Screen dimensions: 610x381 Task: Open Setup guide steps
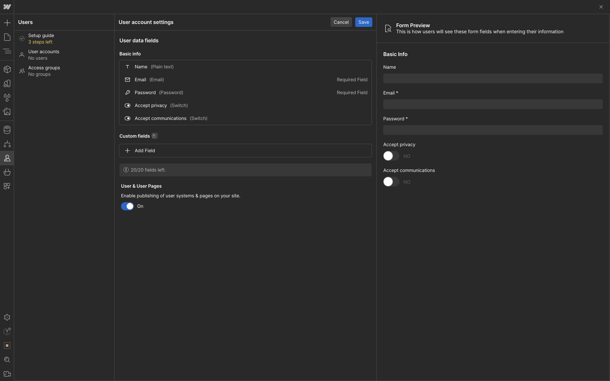coord(64,39)
